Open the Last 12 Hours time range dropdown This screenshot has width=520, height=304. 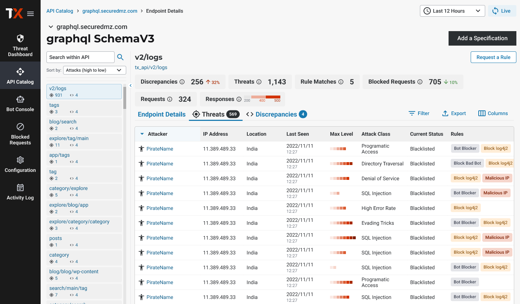coord(452,11)
